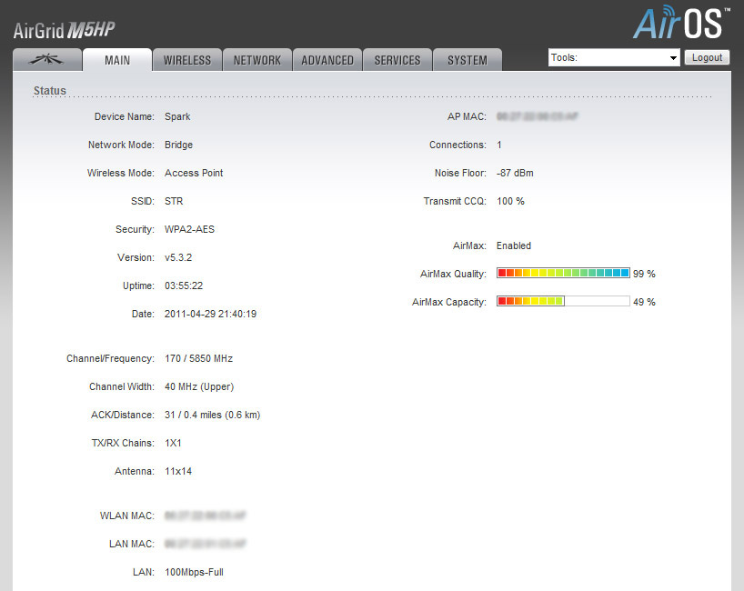Image resolution: width=744 pixels, height=591 pixels.
Task: Click the blurred LAN MAC value
Action: coord(205,544)
